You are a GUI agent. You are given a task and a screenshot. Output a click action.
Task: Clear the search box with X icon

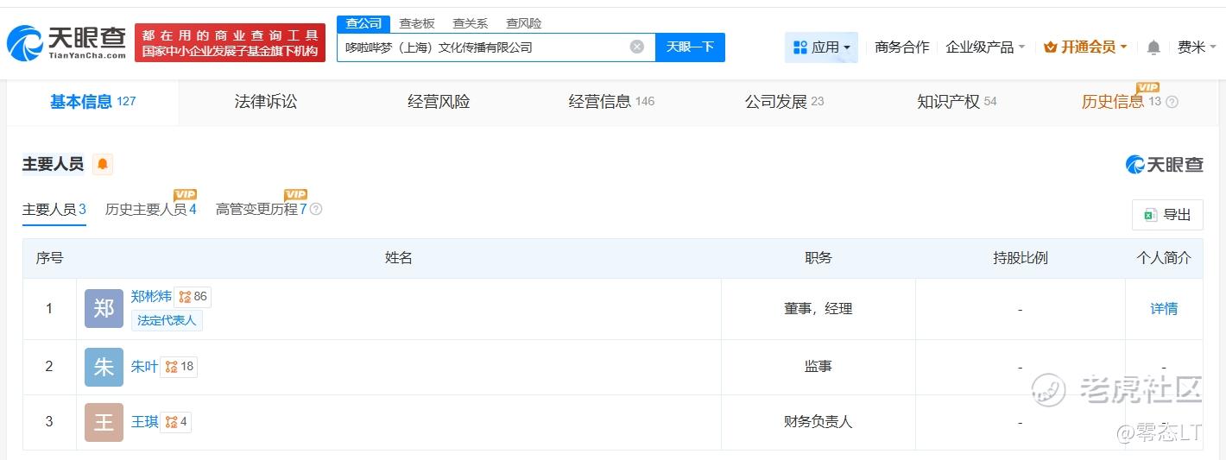637,47
